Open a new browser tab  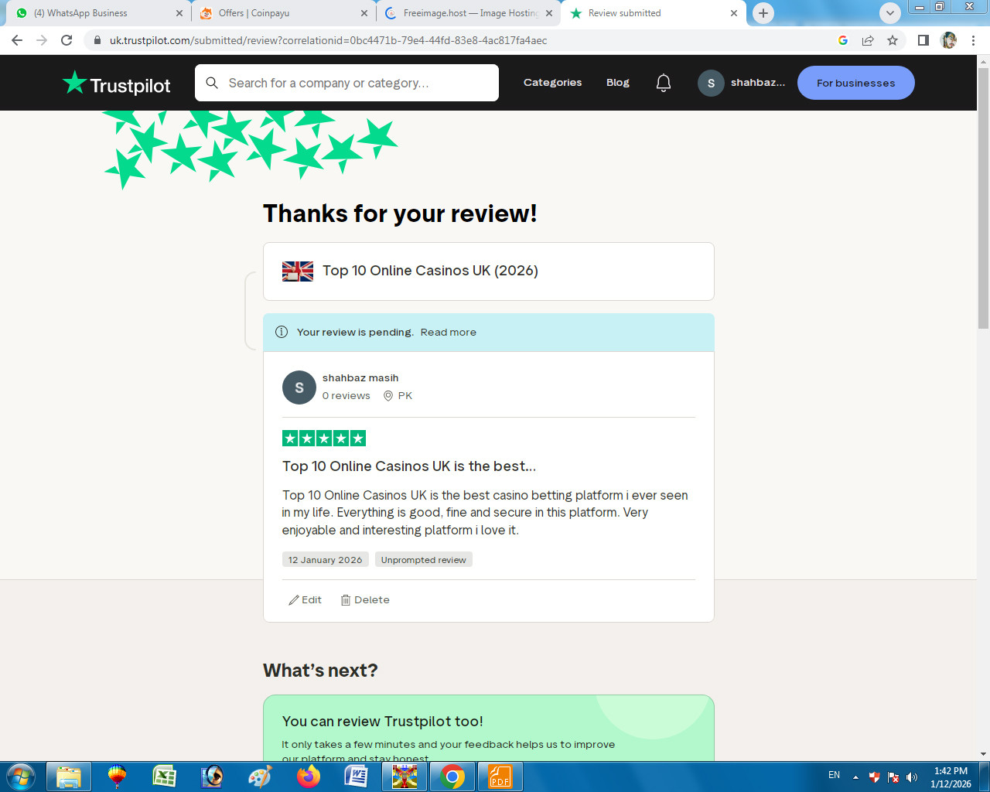(763, 13)
